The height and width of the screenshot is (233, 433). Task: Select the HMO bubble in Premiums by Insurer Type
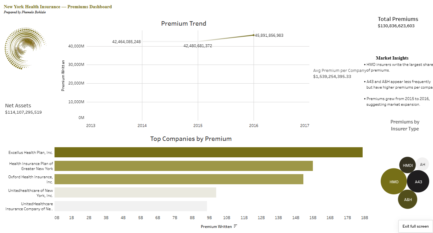pos(393,181)
